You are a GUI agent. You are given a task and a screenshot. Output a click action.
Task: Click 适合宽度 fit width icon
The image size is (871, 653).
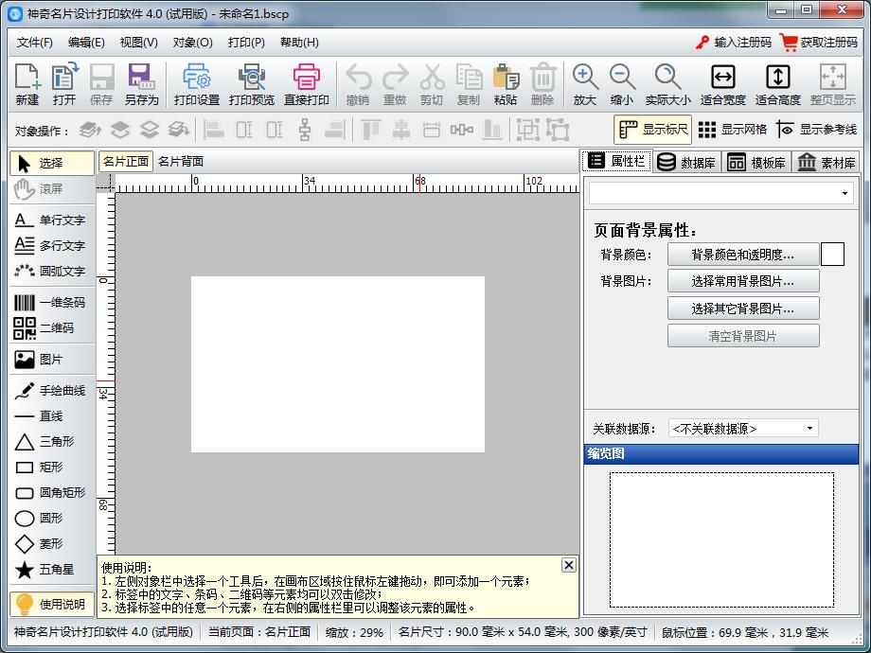coord(722,84)
